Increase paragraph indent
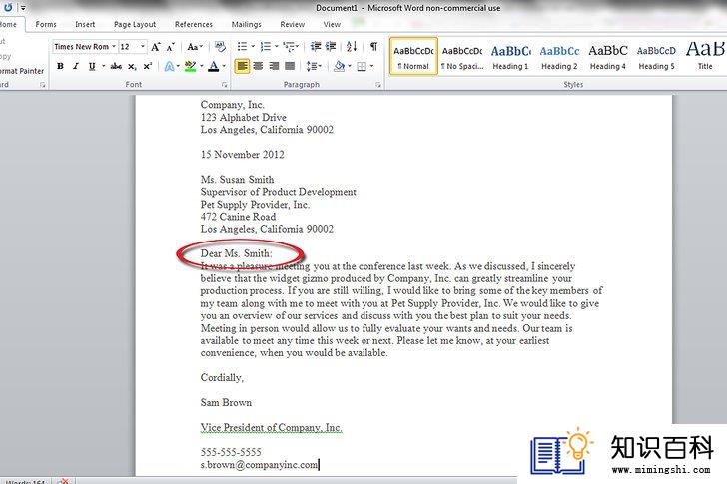 331,46
